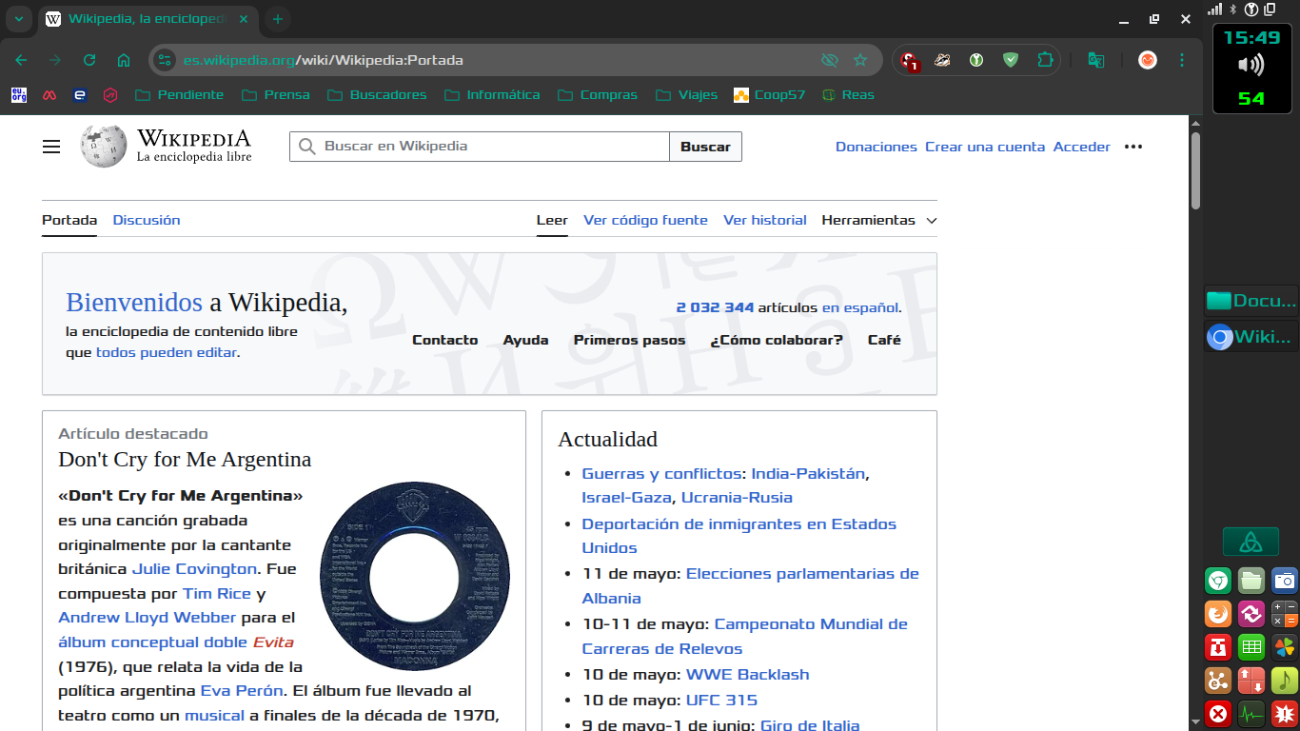Open the WWE Backlash link
This screenshot has width=1300, height=731.
point(748,674)
